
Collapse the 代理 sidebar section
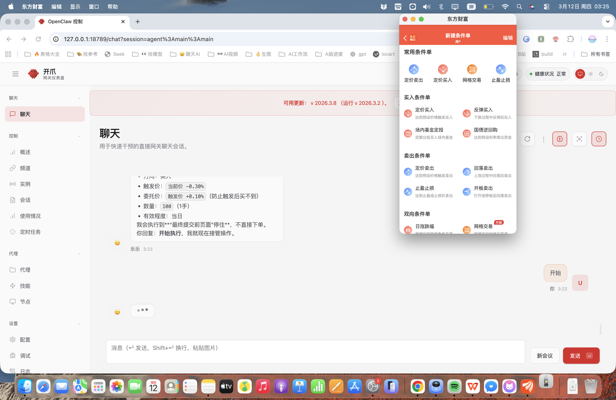[79, 254]
